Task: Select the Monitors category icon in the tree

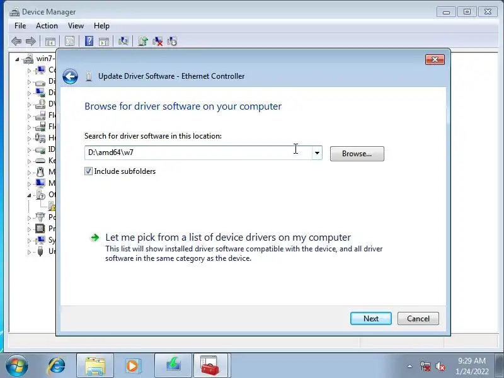Action: pyautogui.click(x=40, y=183)
